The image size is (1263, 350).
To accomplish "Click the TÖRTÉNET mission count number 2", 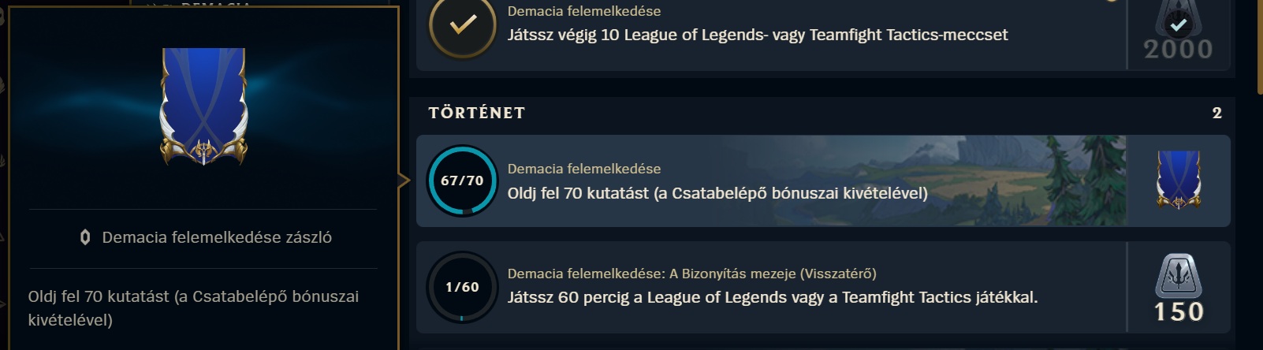I will [1216, 113].
